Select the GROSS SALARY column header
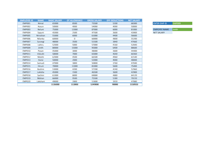 [x=94, y=20]
